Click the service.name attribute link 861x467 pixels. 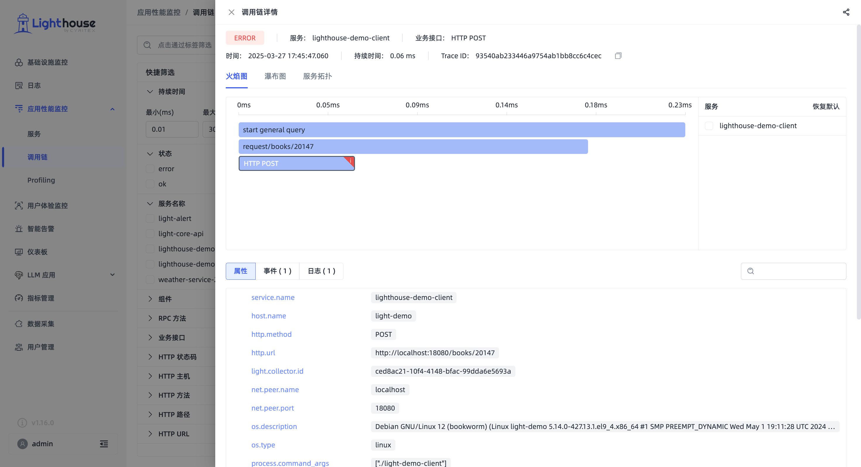273,297
